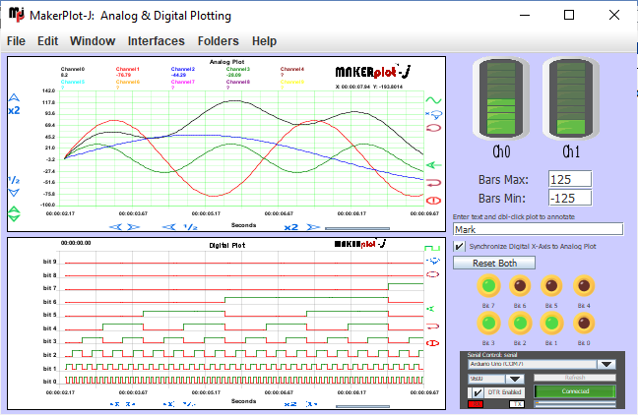The width and height of the screenshot is (638, 415).
Task: Click the analog plot up-arrow Y-shift icon
Action: 14,97
